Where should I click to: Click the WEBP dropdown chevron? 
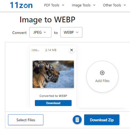(x=77, y=32)
